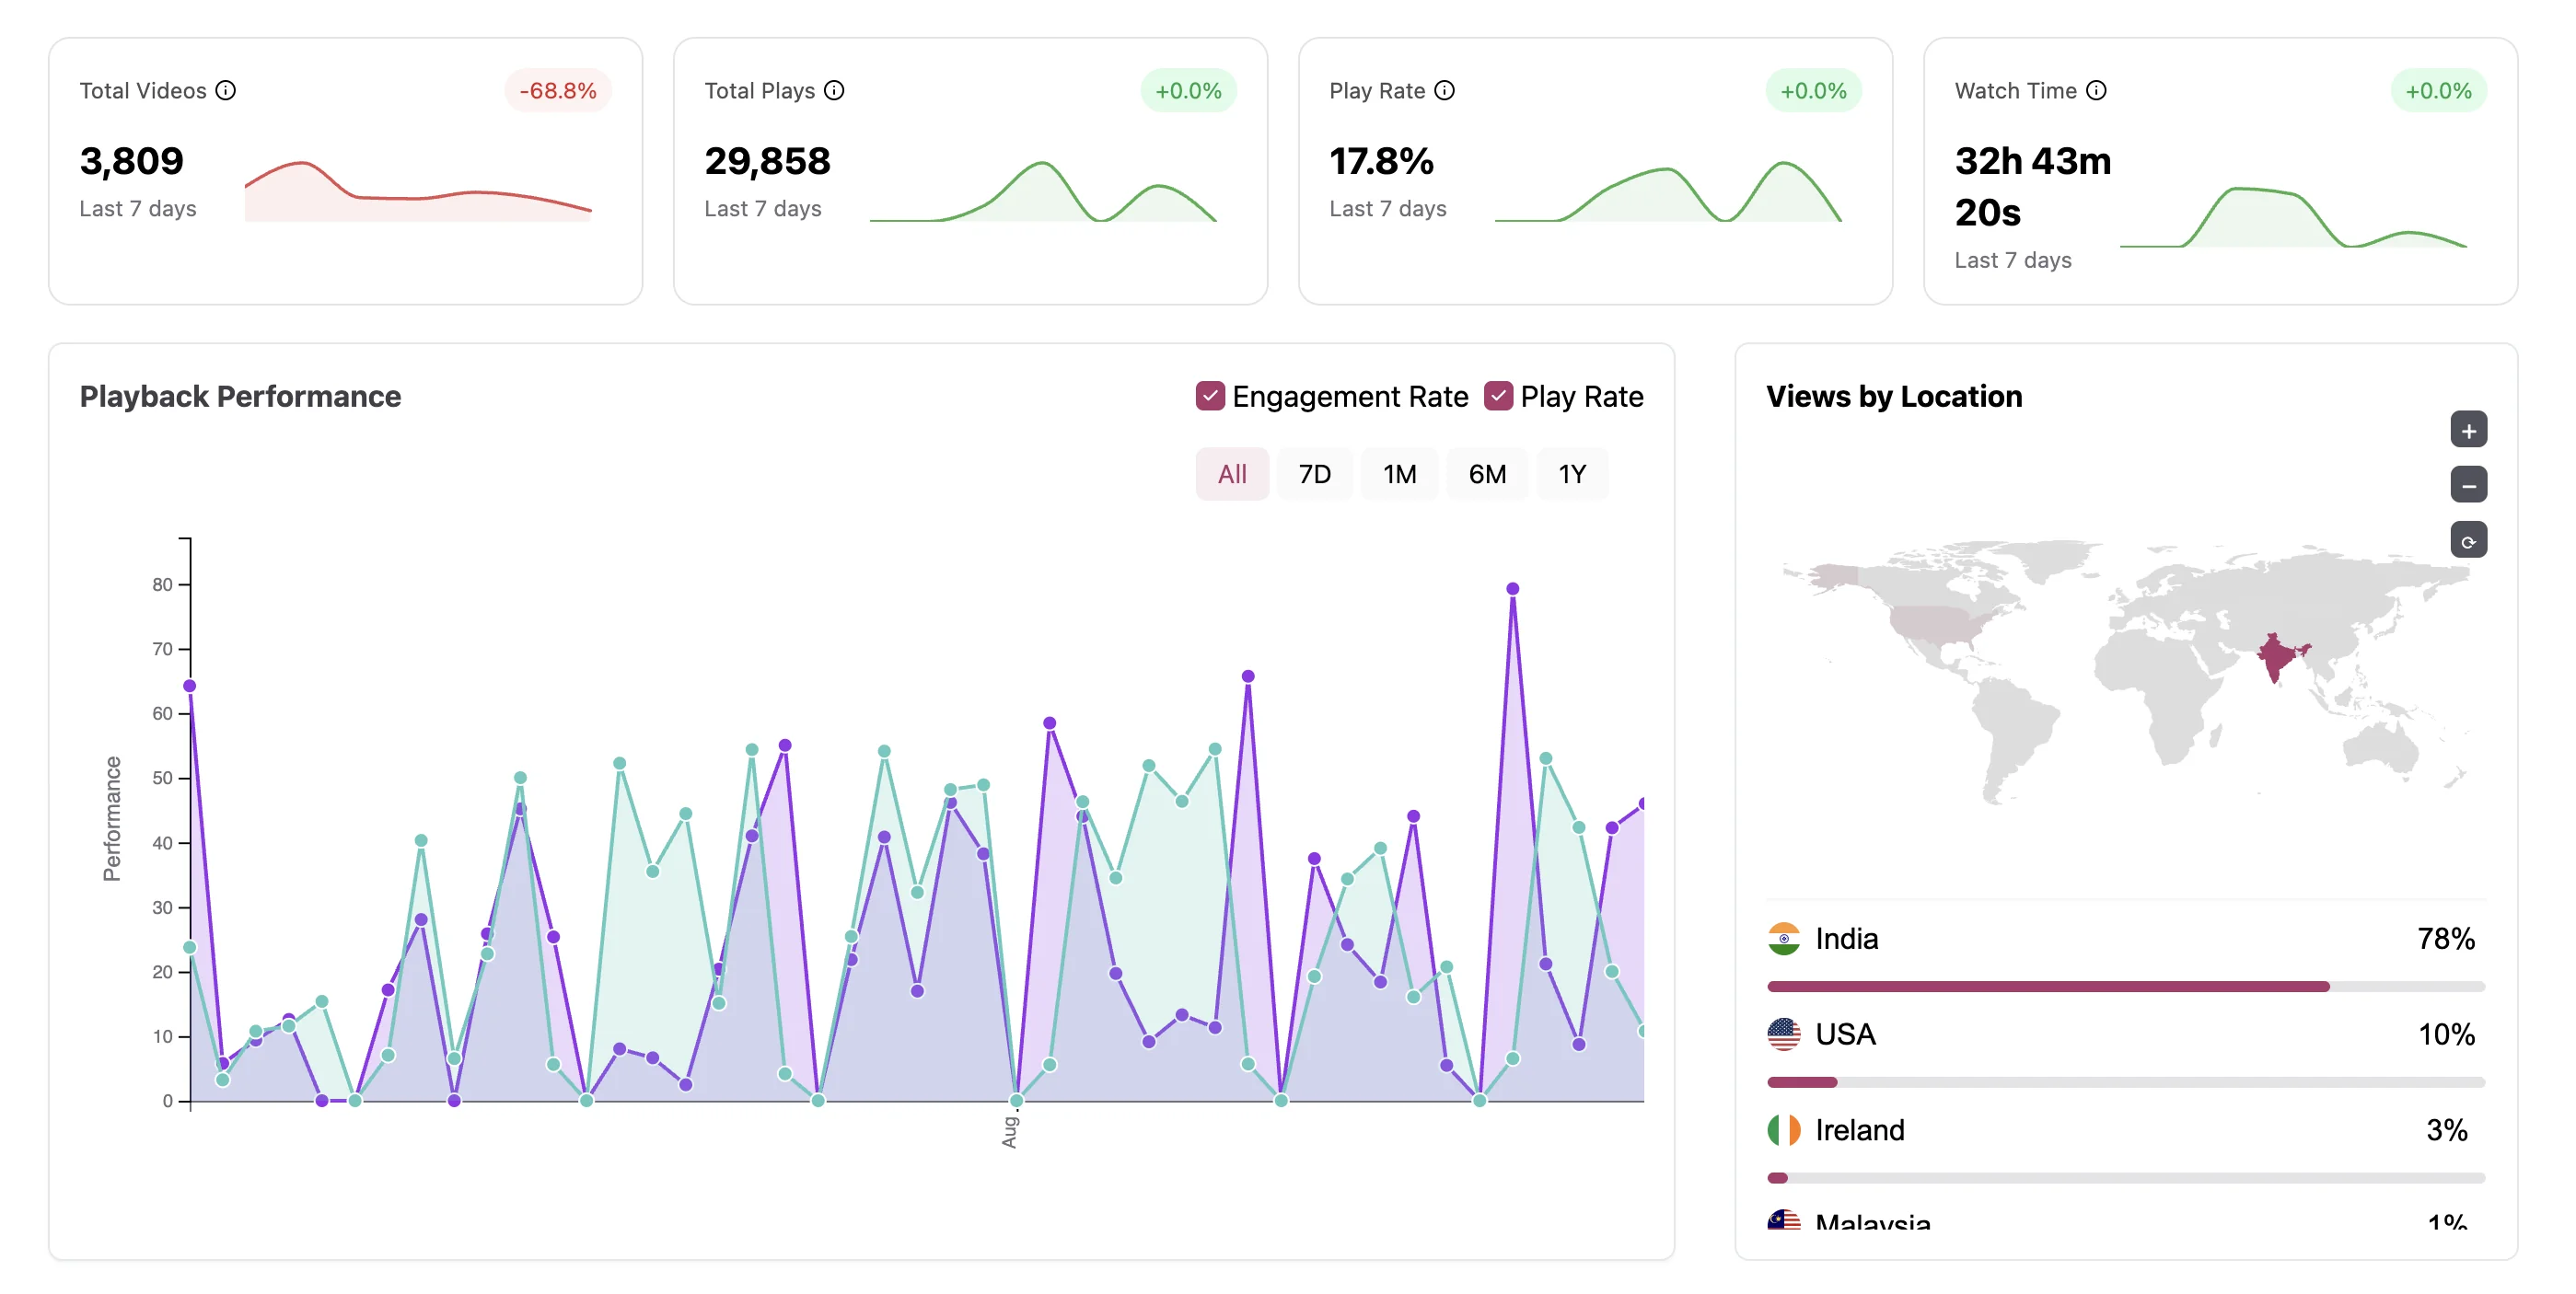Click the 29,858 total plays value

click(767, 161)
